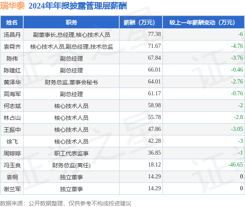Click salary change value -4.76
Viewport: 245px width, 207px height.
click(237, 46)
